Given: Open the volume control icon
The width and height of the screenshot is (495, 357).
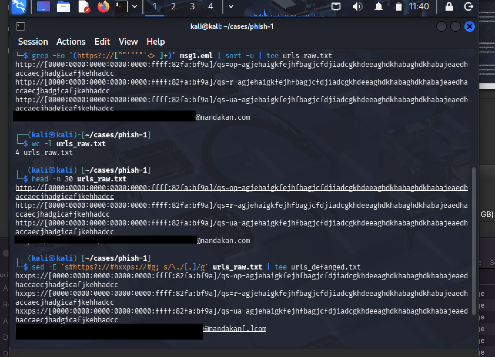Looking at the screenshot, I should click(357, 6).
